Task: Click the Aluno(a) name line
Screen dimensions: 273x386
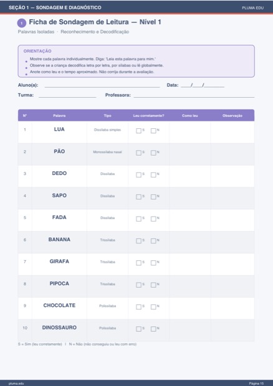Action: [102, 85]
